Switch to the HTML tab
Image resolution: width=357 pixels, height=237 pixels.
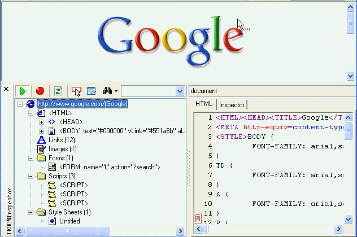[204, 104]
